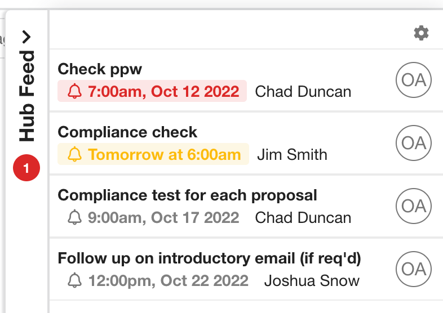This screenshot has height=313, width=443.
Task: Click the red notification badge
Action: 26,168
